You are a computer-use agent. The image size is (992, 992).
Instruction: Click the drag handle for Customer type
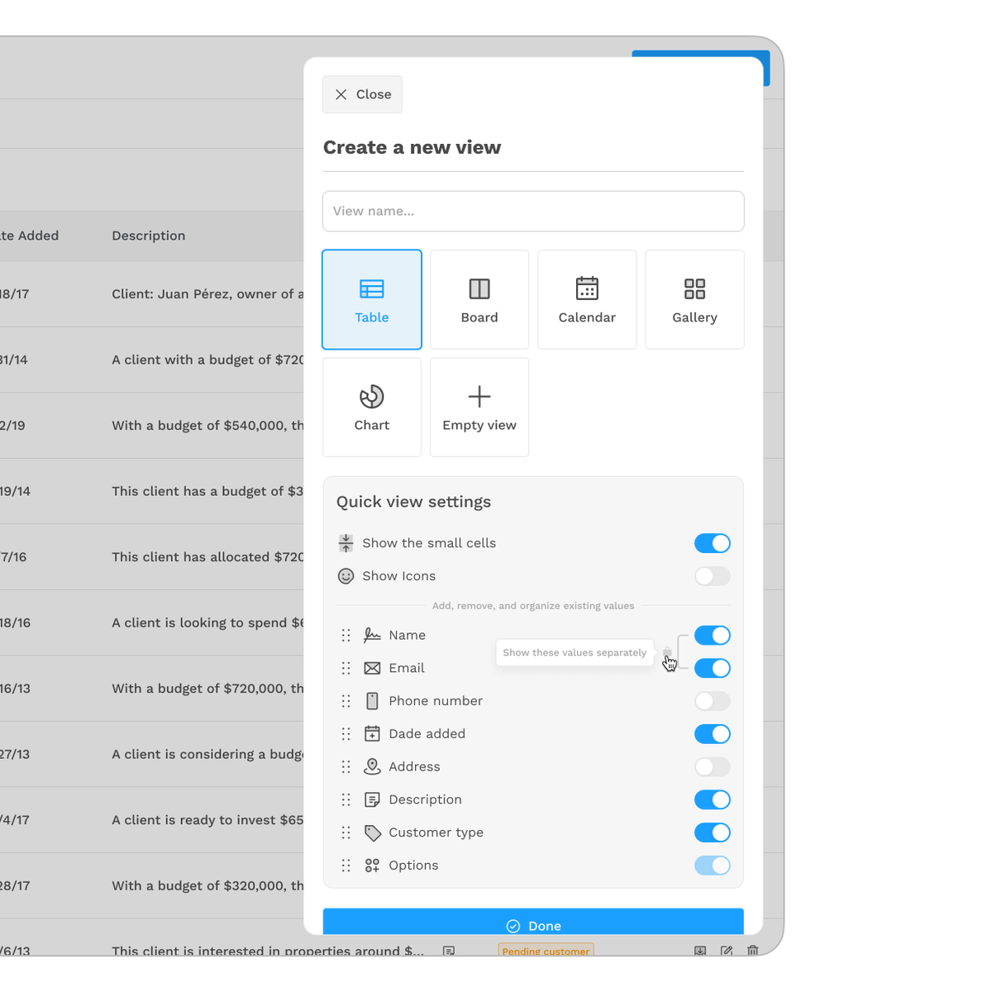(346, 832)
